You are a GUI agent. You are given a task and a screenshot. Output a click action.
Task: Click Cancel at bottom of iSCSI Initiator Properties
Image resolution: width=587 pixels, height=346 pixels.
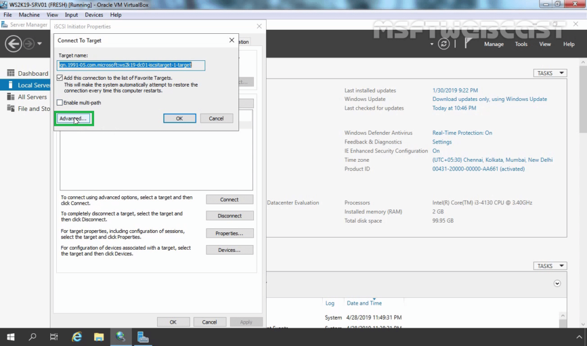click(x=209, y=322)
